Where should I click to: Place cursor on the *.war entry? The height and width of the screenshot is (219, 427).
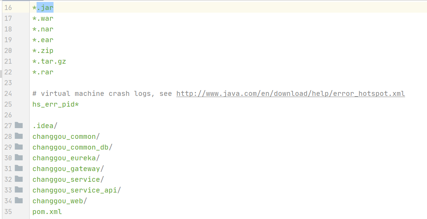43,18
